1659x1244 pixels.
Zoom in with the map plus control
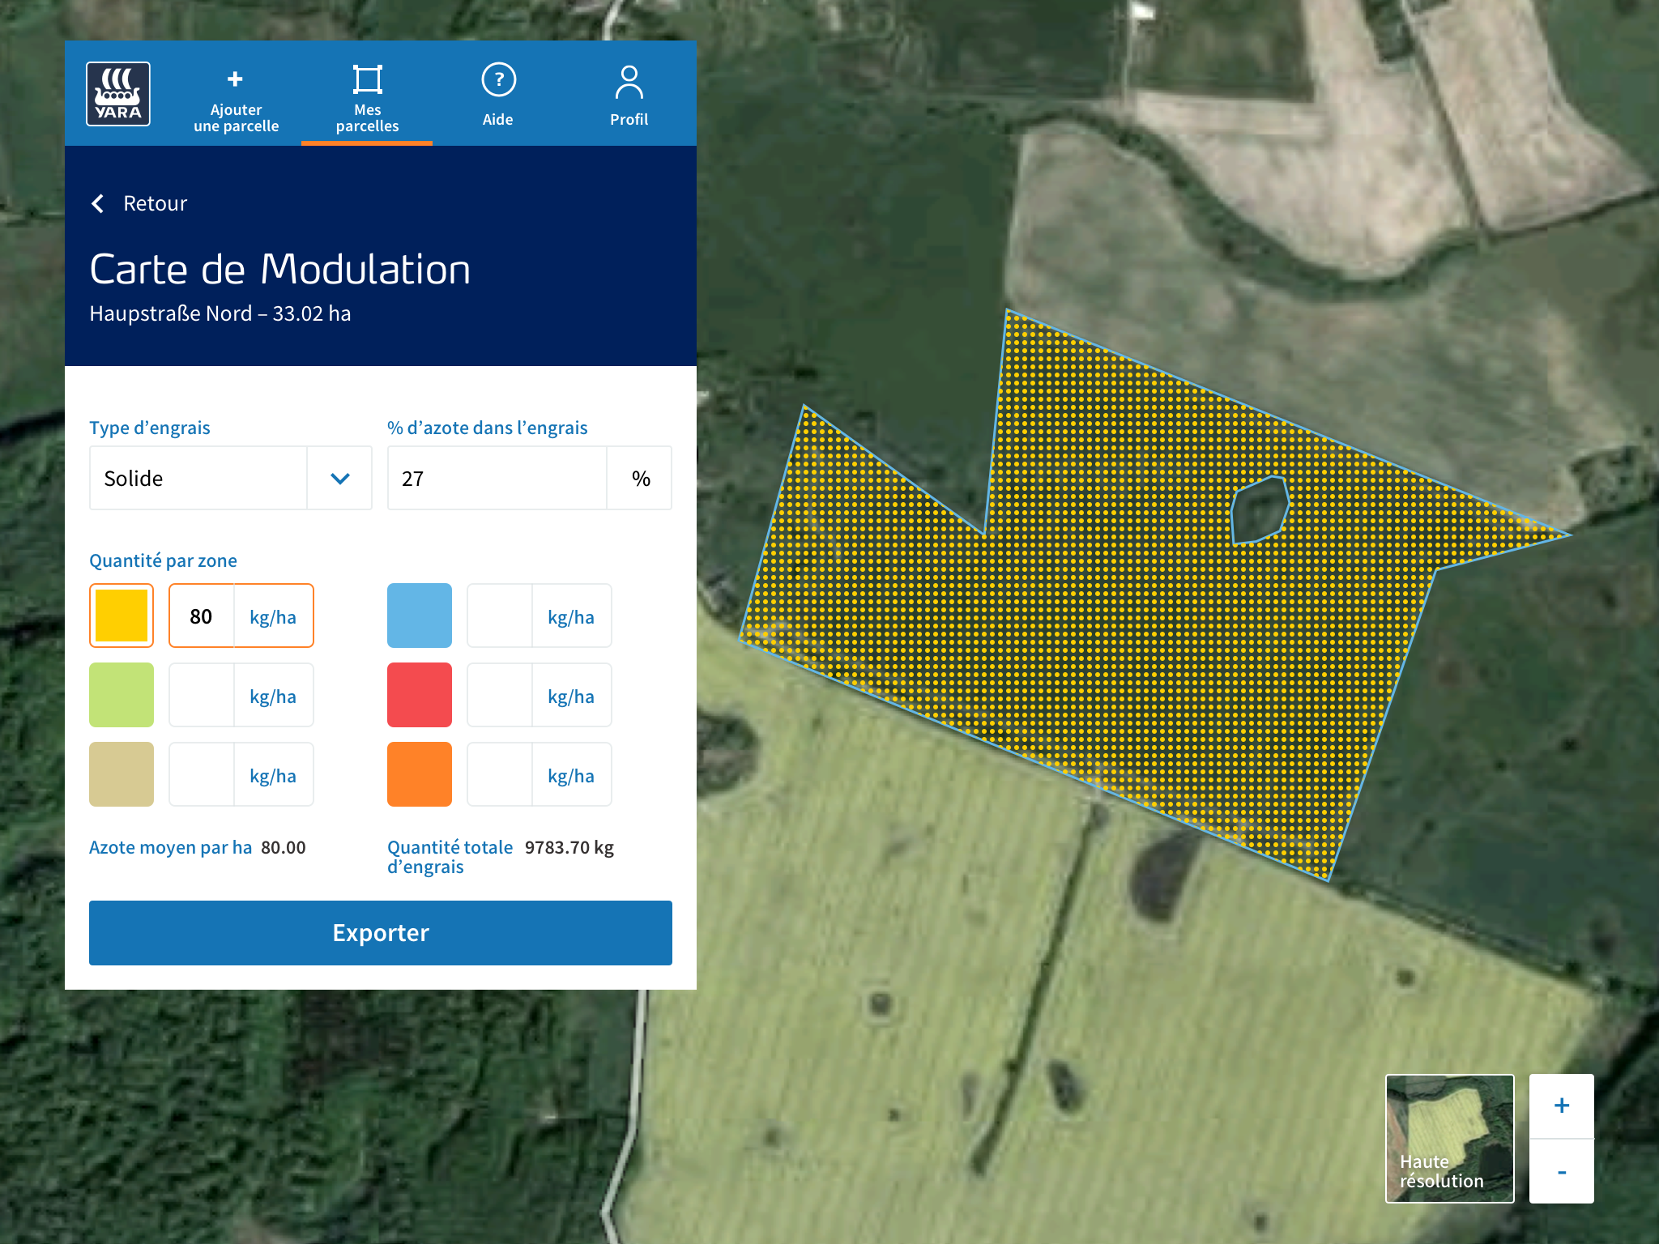(1559, 1104)
